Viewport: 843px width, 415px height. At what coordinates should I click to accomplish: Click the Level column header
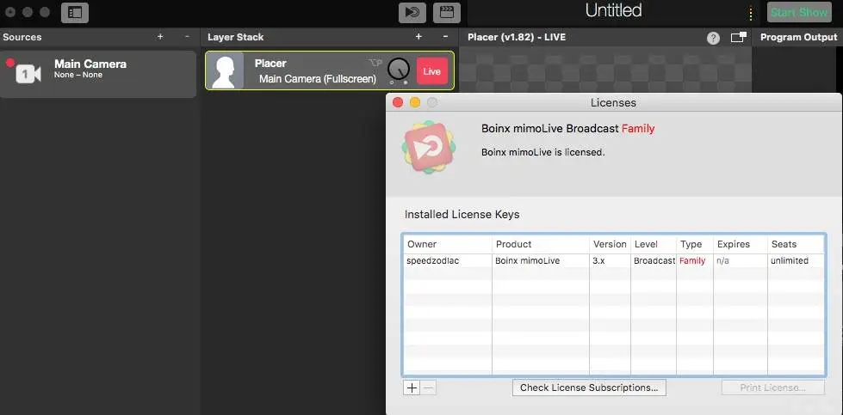[654, 244]
